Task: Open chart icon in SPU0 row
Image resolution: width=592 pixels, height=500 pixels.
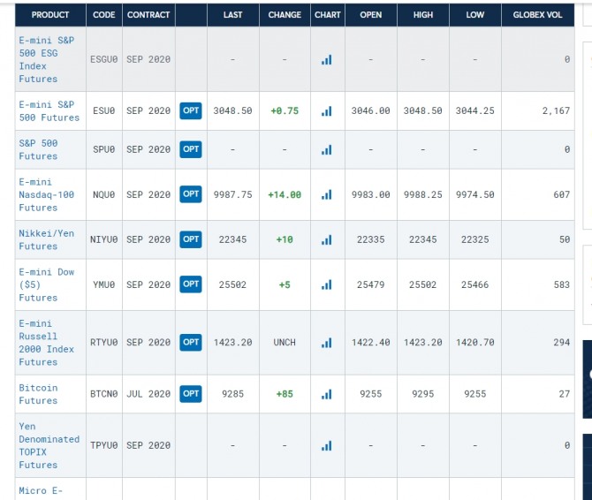Action: [327, 150]
